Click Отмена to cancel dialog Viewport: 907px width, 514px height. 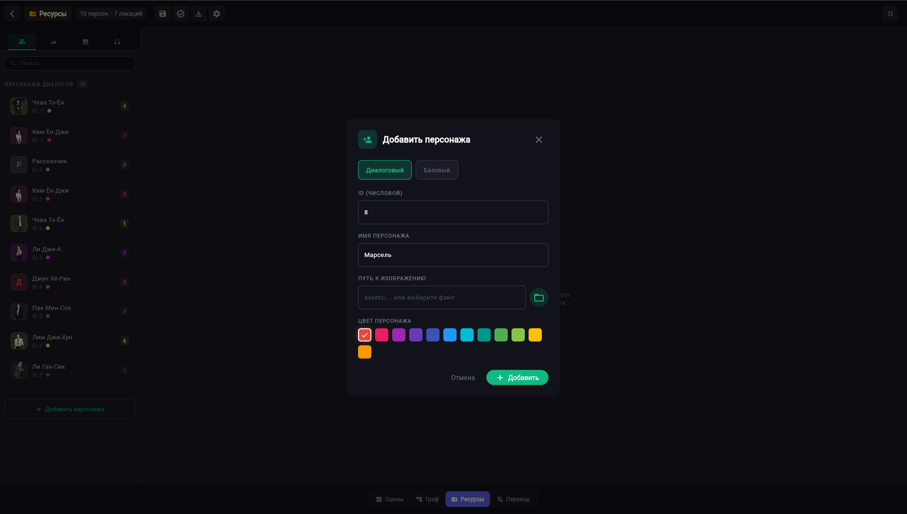(x=463, y=378)
